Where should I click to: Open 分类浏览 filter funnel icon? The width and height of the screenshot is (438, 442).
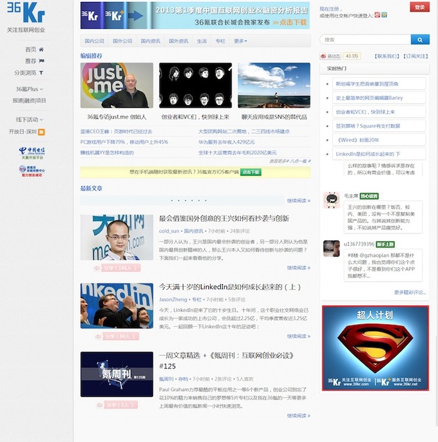coord(41,73)
